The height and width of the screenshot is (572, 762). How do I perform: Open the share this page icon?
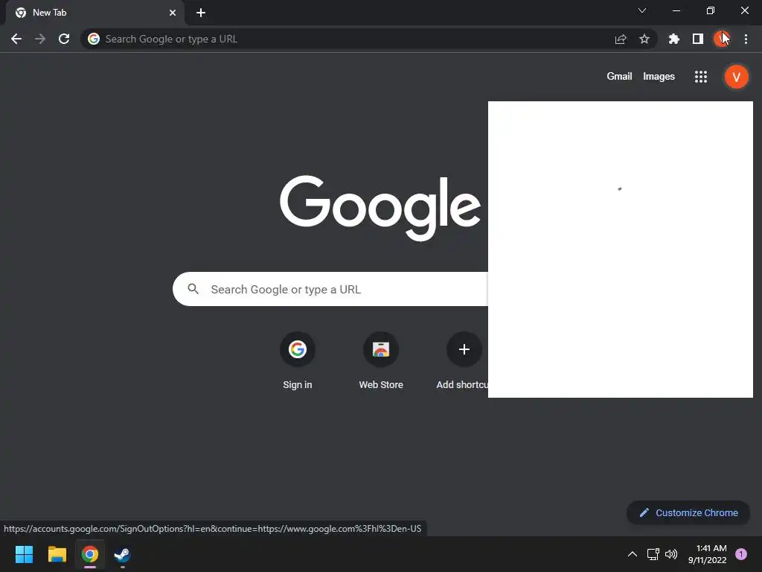621,39
